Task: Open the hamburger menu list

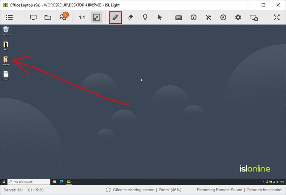Action: (10, 17)
